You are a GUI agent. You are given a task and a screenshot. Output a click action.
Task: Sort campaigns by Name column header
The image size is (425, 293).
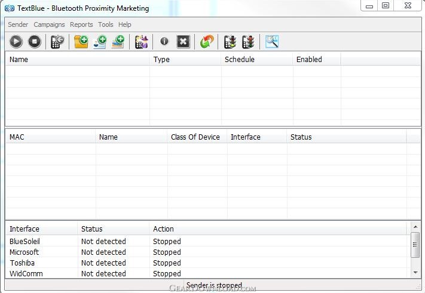tap(77, 60)
